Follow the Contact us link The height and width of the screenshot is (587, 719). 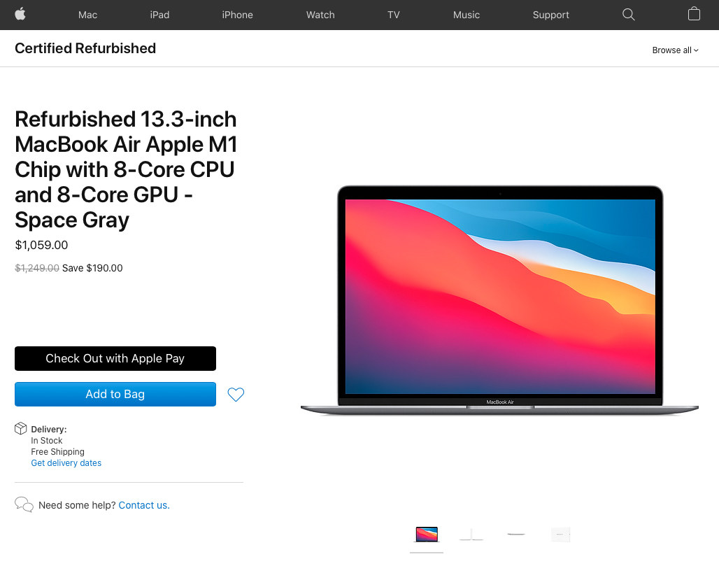coord(144,505)
